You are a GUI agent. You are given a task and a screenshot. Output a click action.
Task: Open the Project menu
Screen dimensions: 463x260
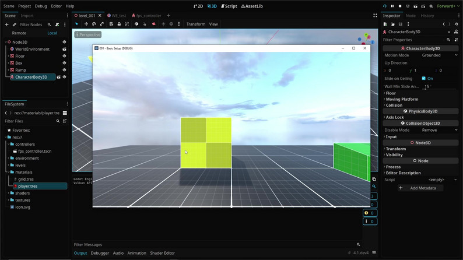pos(24,6)
